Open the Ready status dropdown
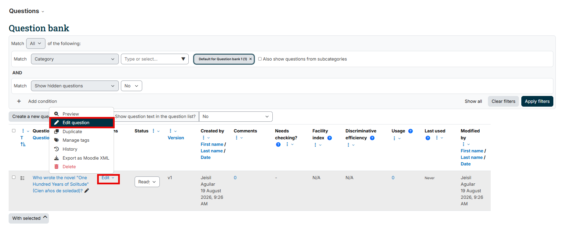563x227 pixels. [x=147, y=182]
